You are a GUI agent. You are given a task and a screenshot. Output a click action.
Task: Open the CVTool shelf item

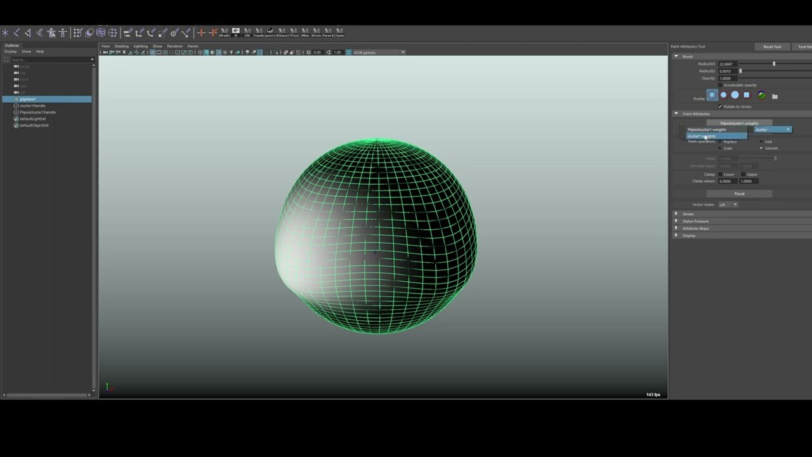(x=294, y=32)
